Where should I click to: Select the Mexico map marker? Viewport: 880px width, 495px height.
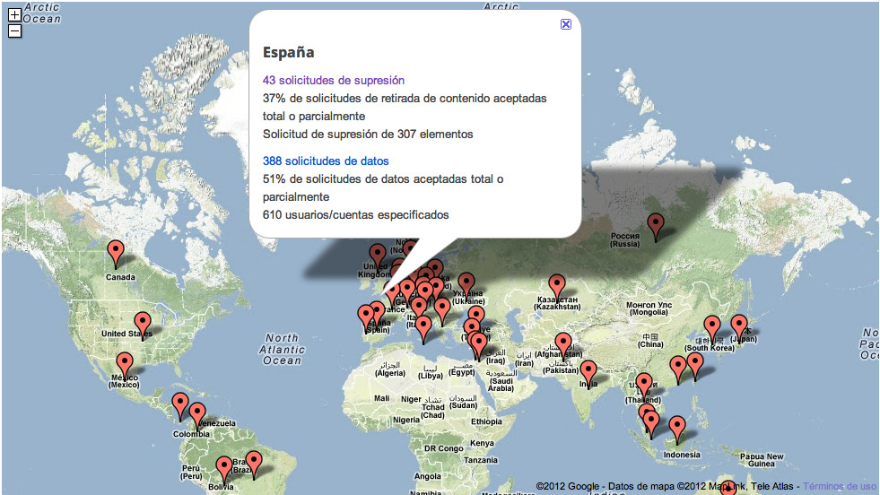click(125, 366)
